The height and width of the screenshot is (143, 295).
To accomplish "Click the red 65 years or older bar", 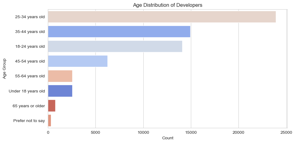I will [52, 105].
